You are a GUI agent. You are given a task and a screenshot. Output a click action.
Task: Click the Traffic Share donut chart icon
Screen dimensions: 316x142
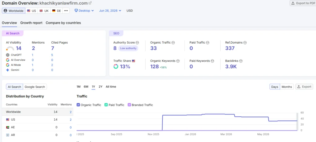(116, 67)
